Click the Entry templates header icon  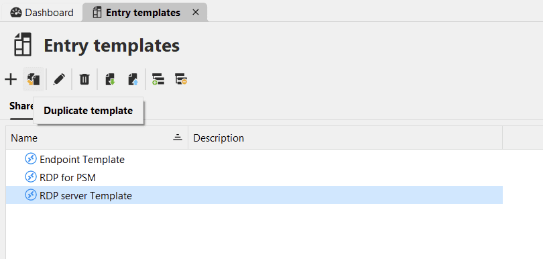point(23,44)
